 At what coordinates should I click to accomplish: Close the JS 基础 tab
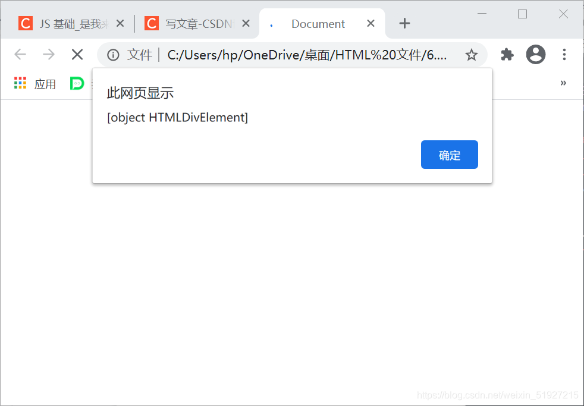[x=120, y=23]
